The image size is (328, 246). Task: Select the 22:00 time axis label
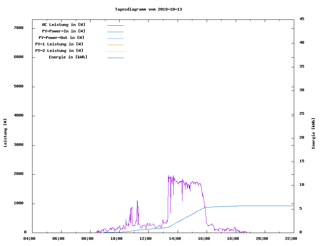[x=291, y=238]
